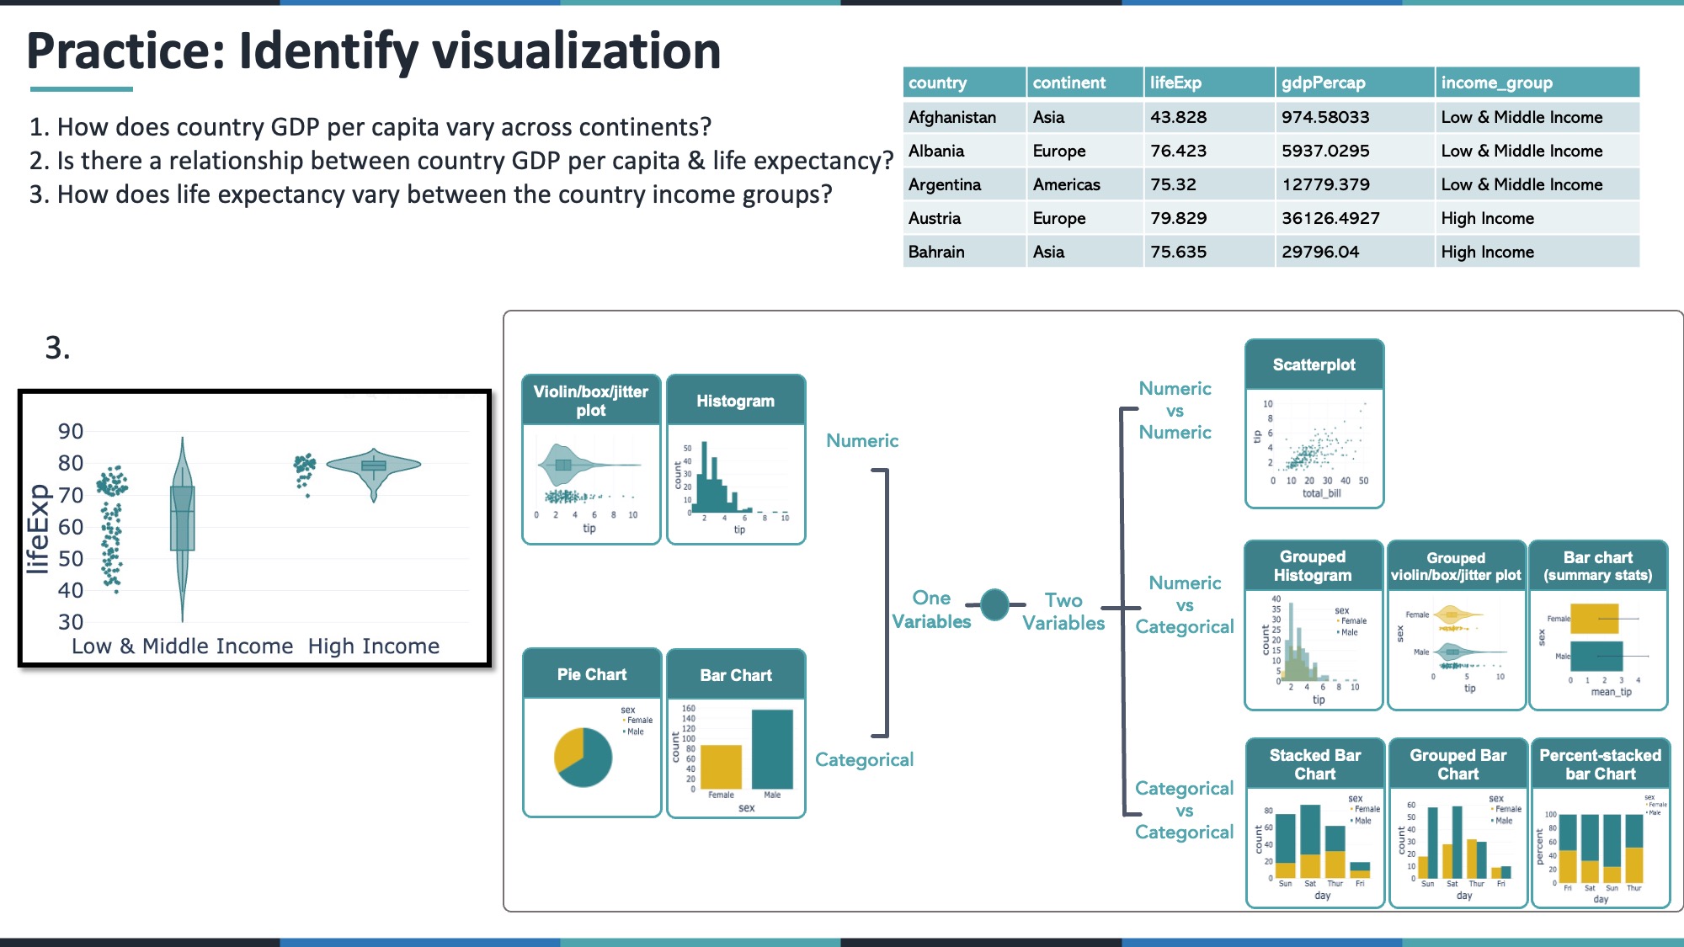
Task: Select the Bahrain table cell
Action: pos(964,252)
